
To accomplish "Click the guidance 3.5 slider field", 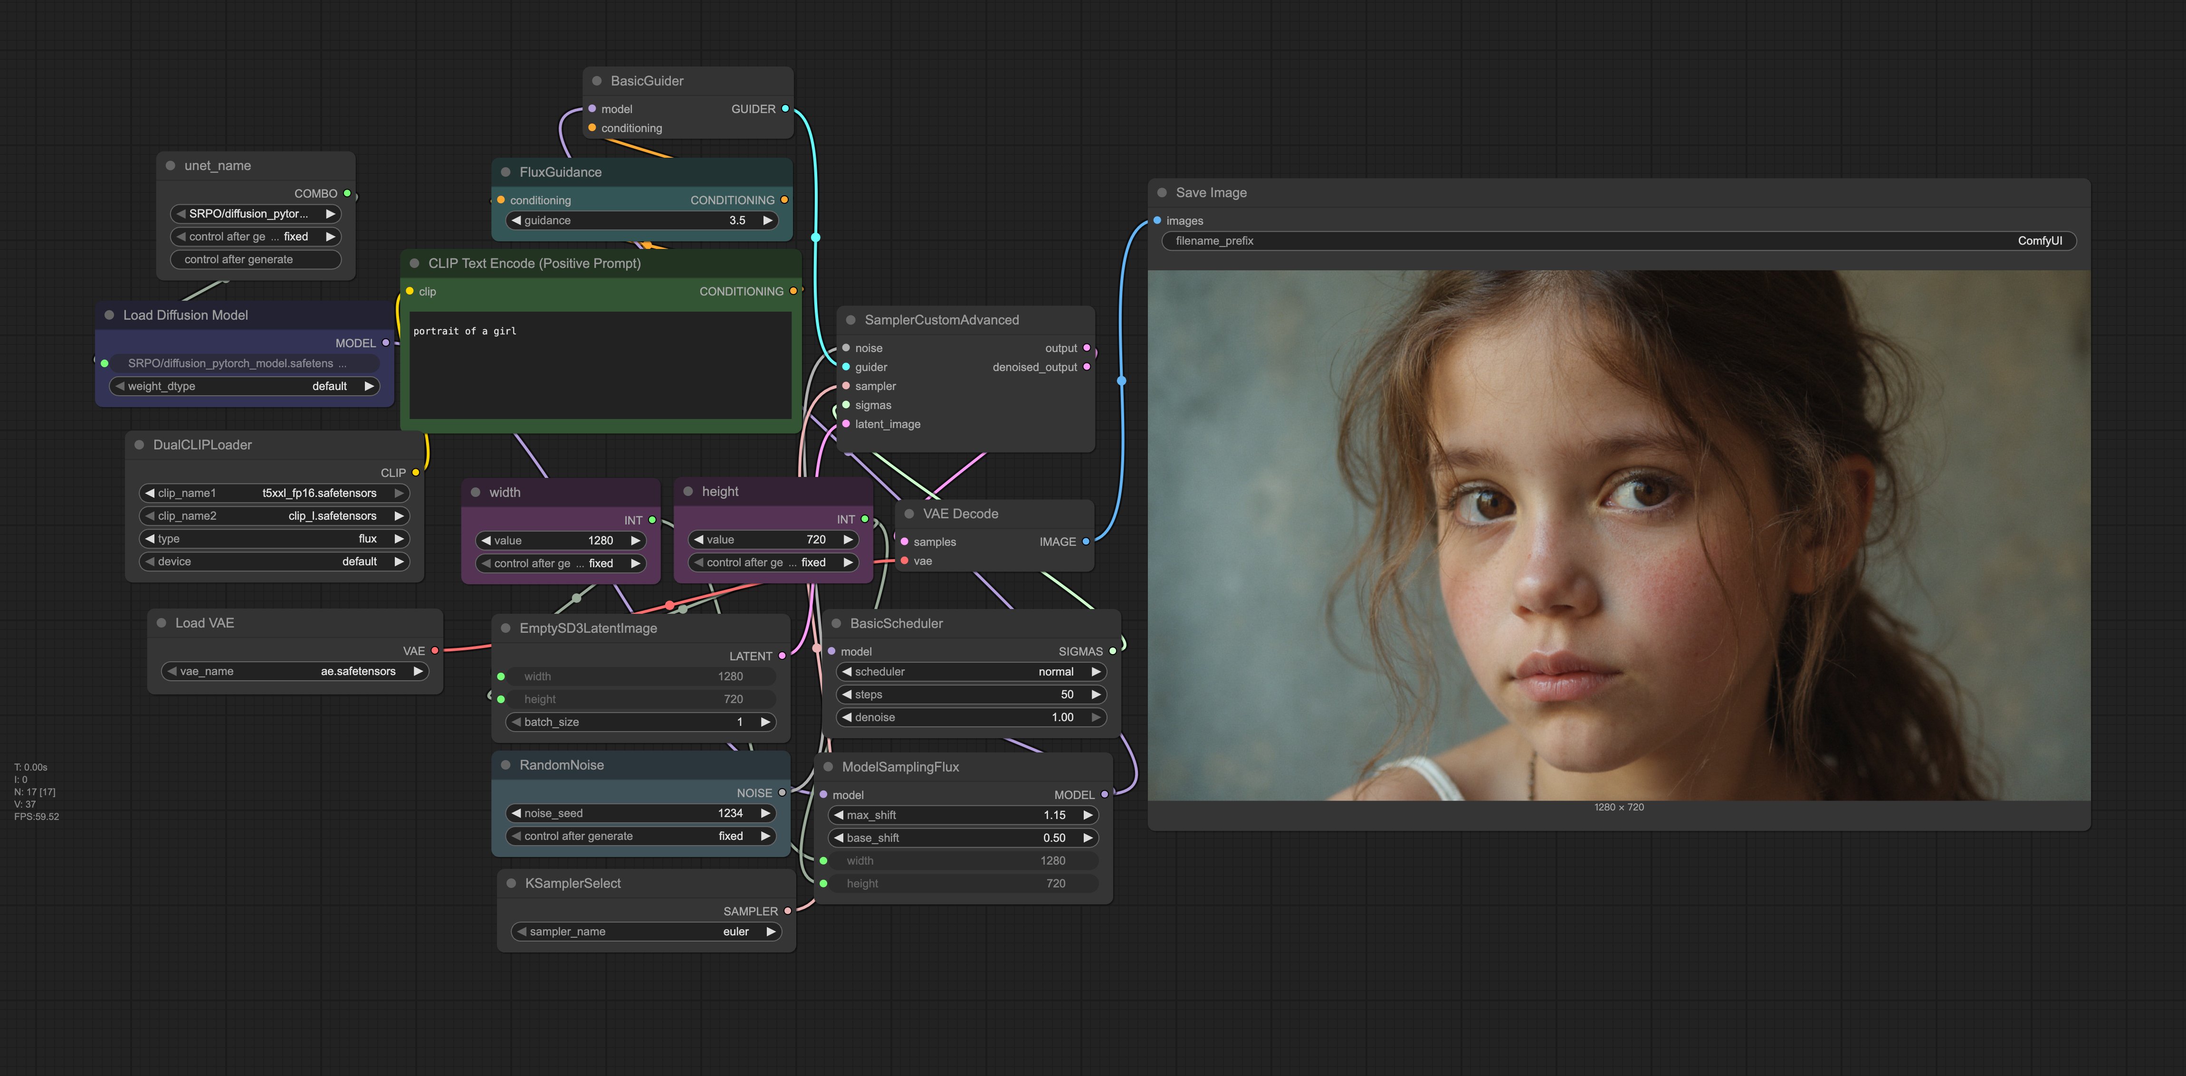I will [641, 220].
